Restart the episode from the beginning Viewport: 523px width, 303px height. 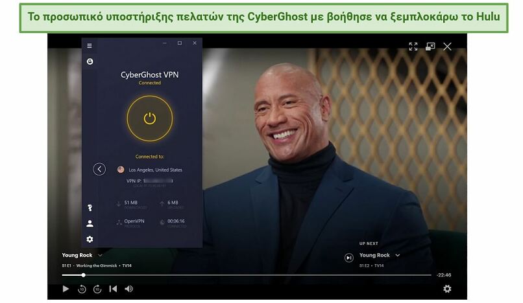pyautogui.click(x=113, y=289)
